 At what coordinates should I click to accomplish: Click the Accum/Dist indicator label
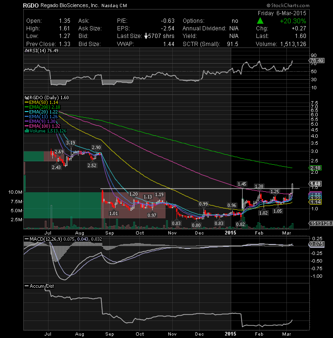tap(39, 286)
